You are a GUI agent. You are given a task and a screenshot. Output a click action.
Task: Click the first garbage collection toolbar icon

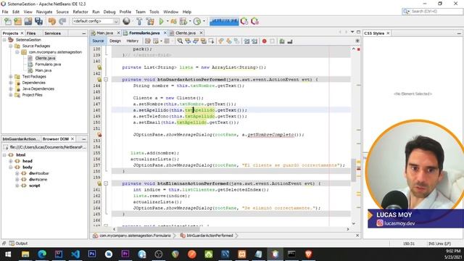point(244,21)
